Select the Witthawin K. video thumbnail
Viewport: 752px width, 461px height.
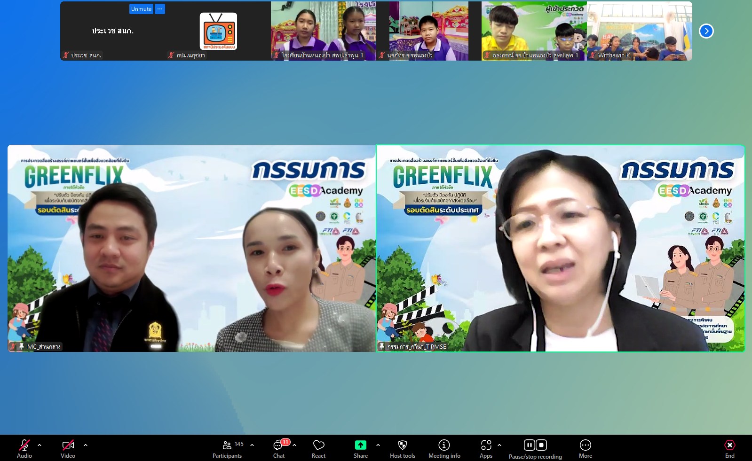640,31
